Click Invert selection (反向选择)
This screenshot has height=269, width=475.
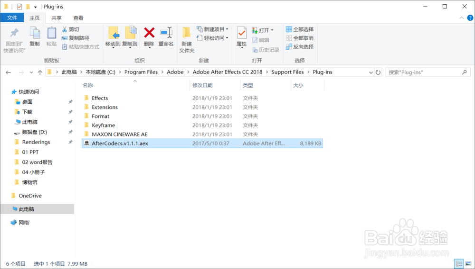click(x=300, y=47)
